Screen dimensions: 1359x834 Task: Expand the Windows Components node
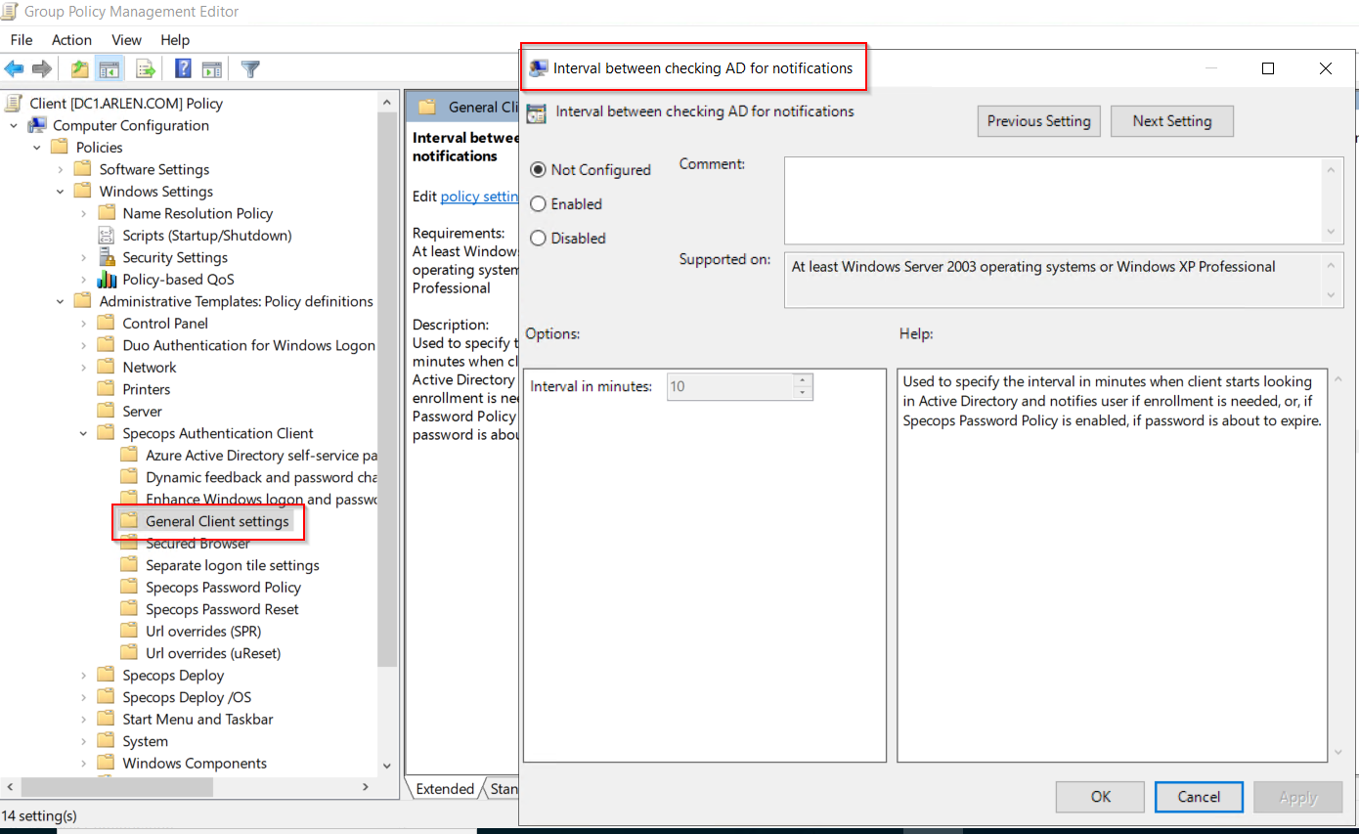pyautogui.click(x=84, y=764)
